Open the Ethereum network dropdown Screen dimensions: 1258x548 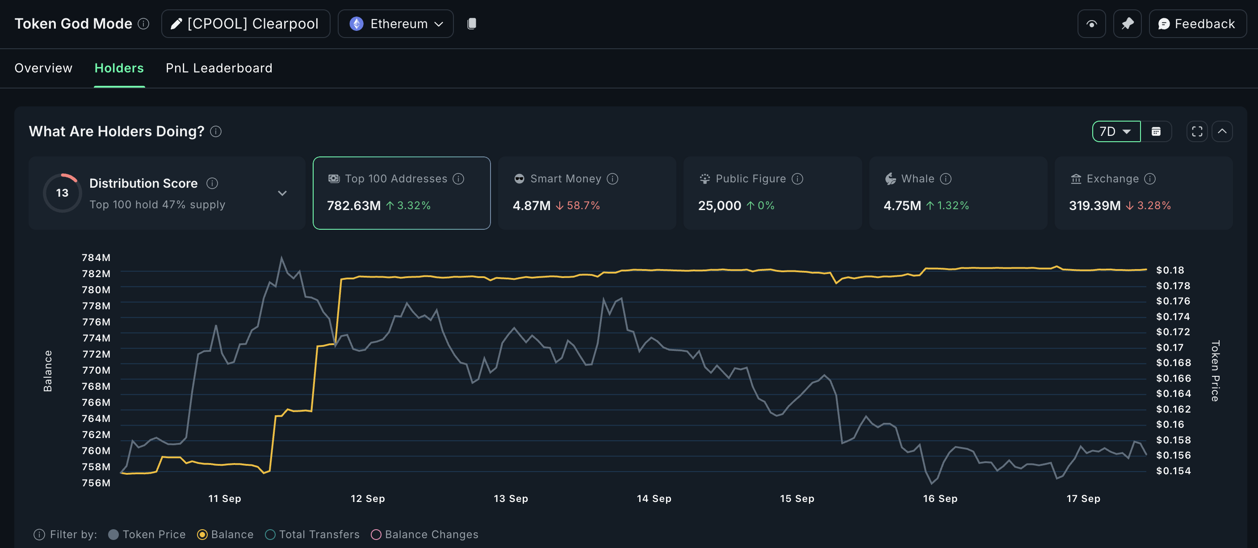395,23
